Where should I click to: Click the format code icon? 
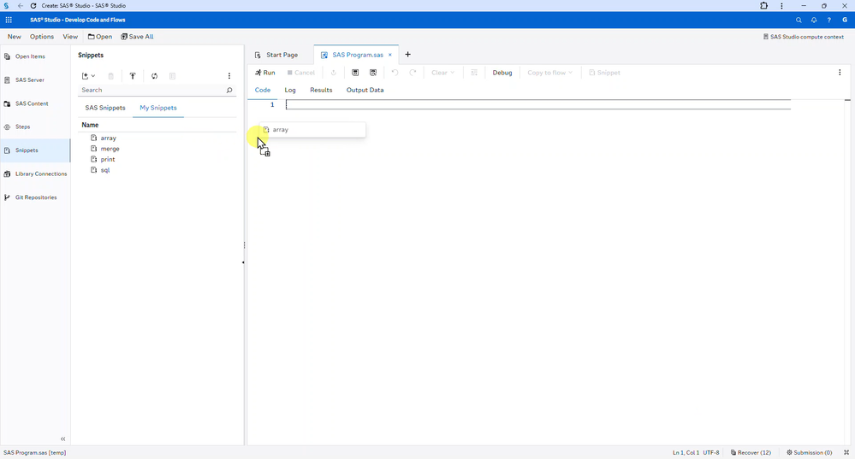click(474, 73)
